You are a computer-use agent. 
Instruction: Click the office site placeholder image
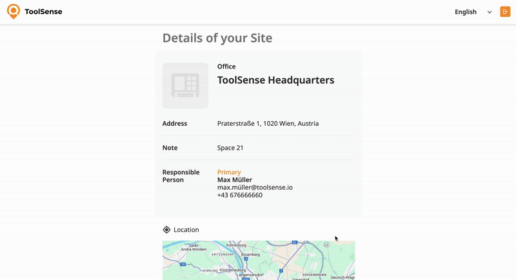coord(185,86)
